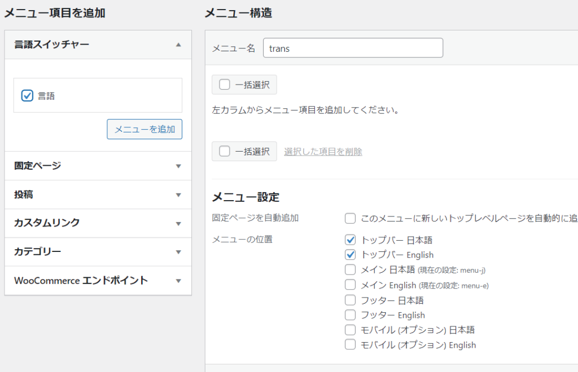Check メイン 日本語 menu location

click(x=350, y=269)
